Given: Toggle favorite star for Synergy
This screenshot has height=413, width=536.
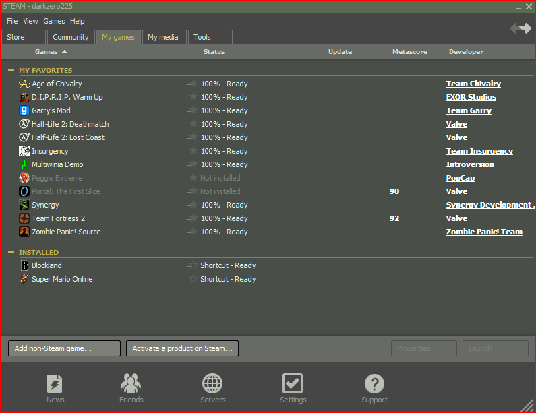Looking at the screenshot, I should (193, 205).
